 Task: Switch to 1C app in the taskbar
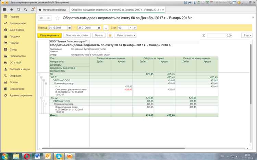coord(70,156)
